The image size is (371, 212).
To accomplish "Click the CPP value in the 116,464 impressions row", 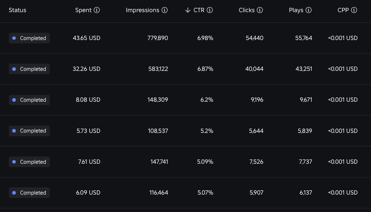I will click(x=343, y=192).
